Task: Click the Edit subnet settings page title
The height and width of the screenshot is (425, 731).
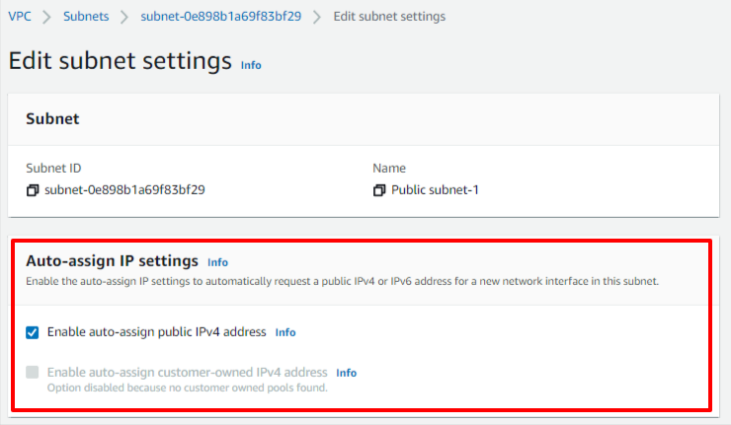Action: tap(121, 61)
